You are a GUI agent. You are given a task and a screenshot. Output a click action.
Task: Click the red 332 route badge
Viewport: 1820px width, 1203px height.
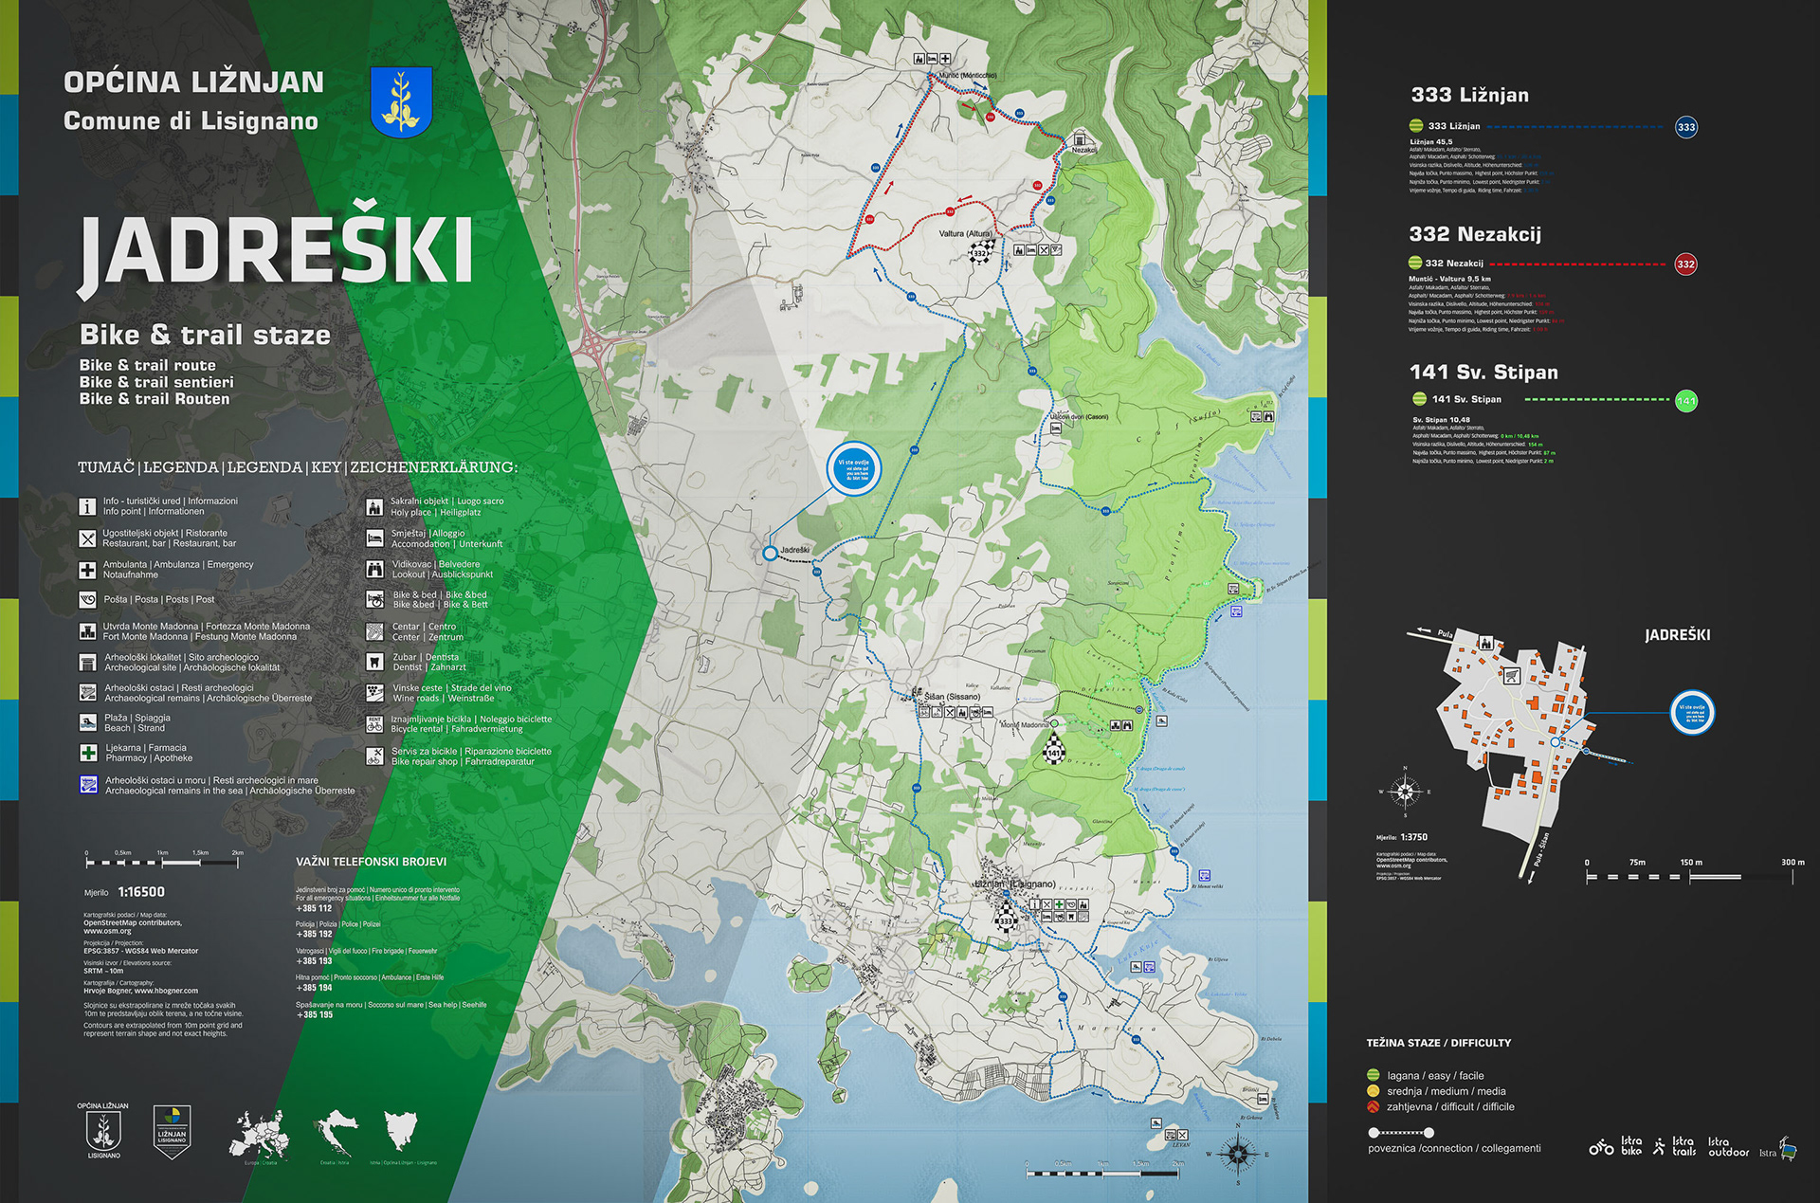1685,264
